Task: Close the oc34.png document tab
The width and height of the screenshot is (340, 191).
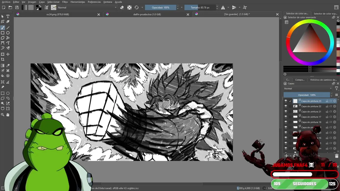Action: 99,14
